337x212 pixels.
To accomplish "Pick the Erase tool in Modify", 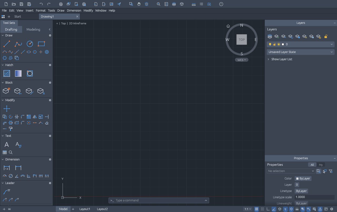I will pyautogui.click(x=47, y=123).
